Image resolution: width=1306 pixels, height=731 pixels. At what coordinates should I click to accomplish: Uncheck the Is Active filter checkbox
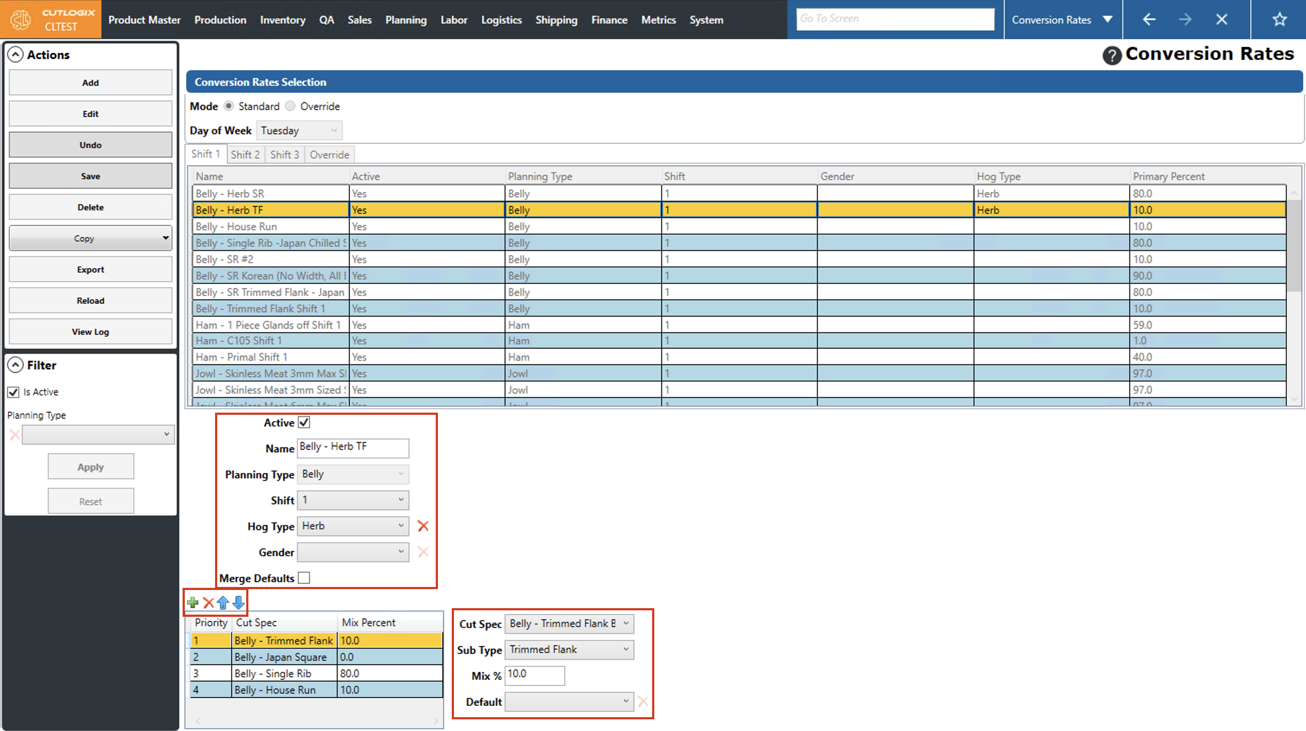tap(14, 392)
